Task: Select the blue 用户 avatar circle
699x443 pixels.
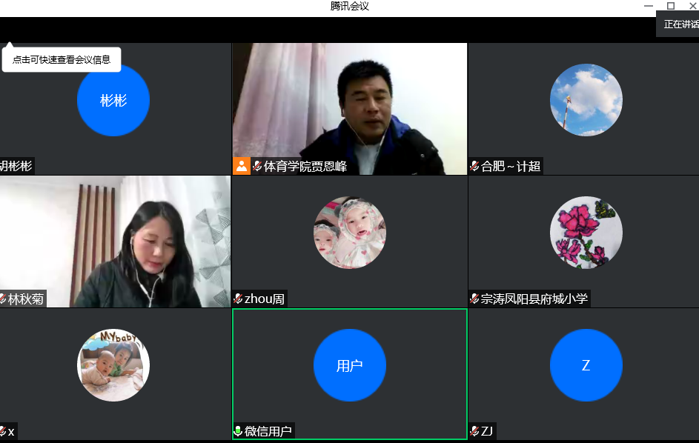Action: coord(350,365)
